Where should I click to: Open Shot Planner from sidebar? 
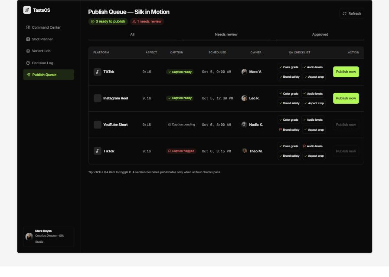[x=49, y=39]
